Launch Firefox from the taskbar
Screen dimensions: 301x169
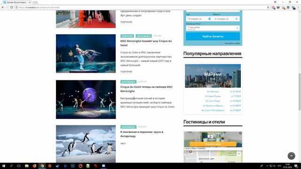[x=34, y=166]
